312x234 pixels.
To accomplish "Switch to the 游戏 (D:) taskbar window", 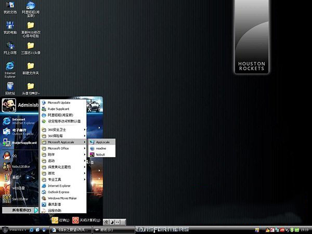I will [x=114, y=230].
